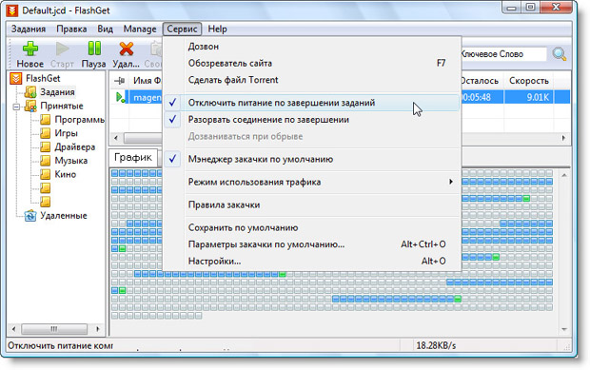Delete the task with the red X icon
Image resolution: width=590 pixels, height=370 pixels.
click(127, 49)
